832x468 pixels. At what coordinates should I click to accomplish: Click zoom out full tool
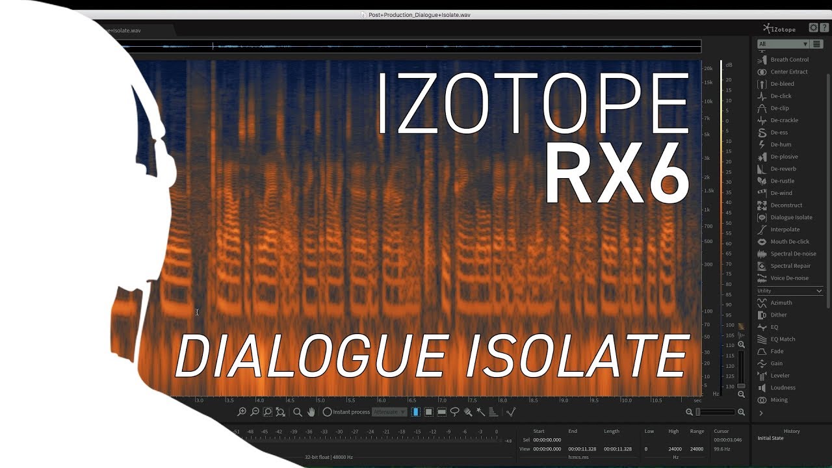point(280,412)
